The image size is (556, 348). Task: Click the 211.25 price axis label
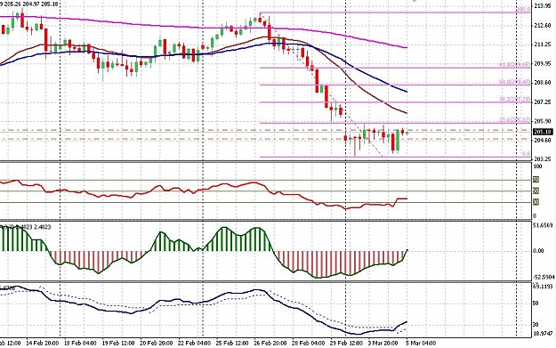click(543, 45)
